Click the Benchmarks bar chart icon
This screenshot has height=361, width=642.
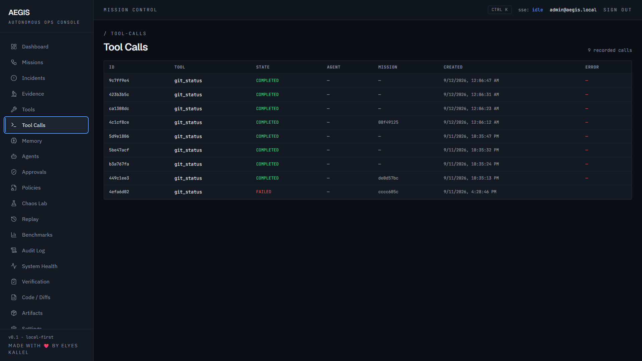(x=14, y=235)
